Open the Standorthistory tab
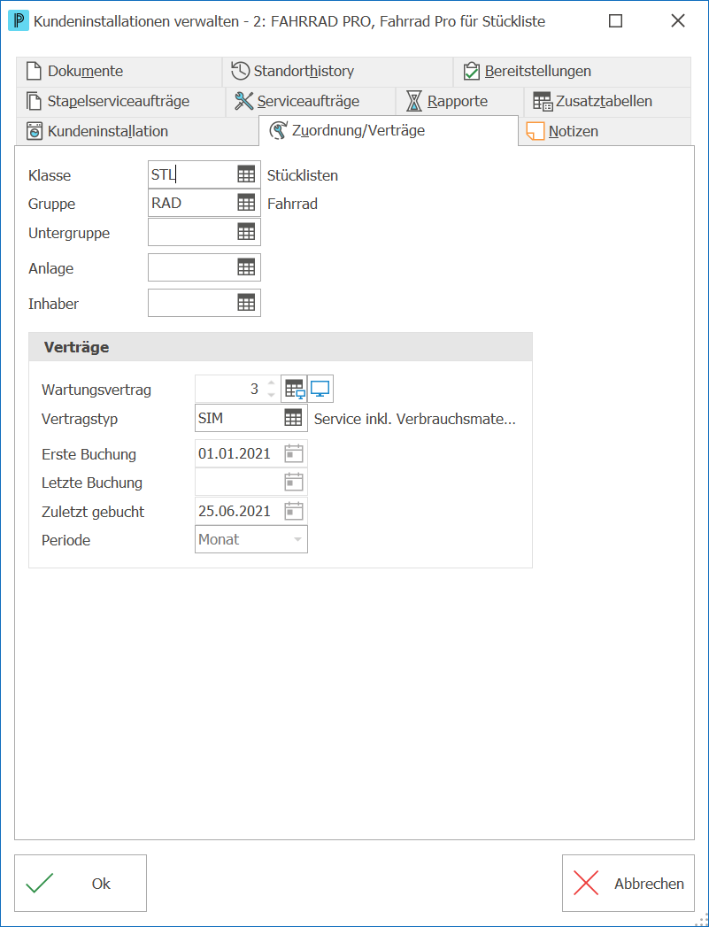Screen dimensions: 709x927 pos(337,72)
